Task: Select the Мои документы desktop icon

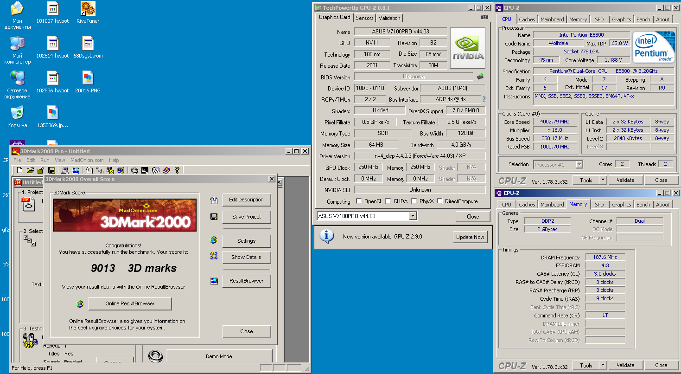Action: click(17, 15)
